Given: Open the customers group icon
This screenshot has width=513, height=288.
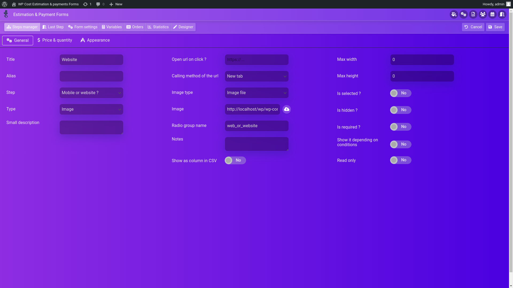Looking at the screenshot, I should coord(483,14).
